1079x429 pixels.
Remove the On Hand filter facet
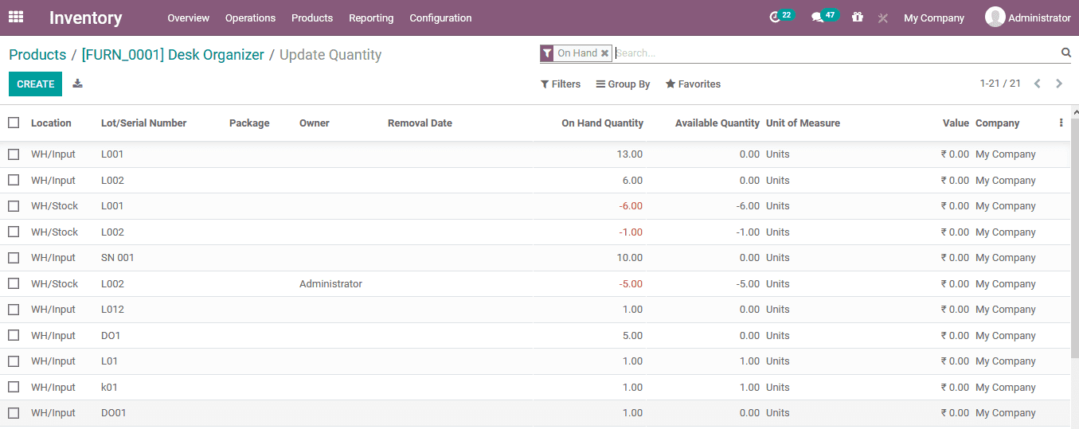click(605, 53)
